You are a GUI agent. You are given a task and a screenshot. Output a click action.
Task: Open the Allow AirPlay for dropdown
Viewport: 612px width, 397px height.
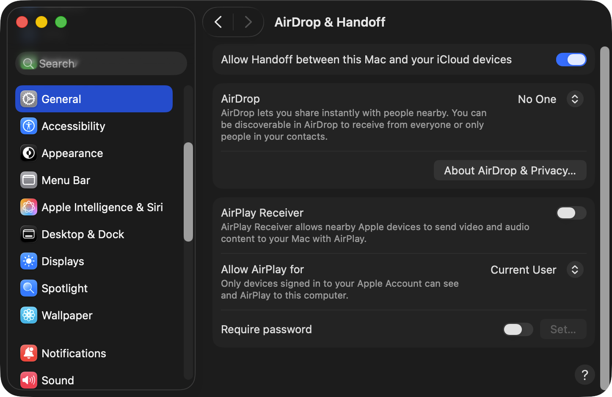pos(537,270)
